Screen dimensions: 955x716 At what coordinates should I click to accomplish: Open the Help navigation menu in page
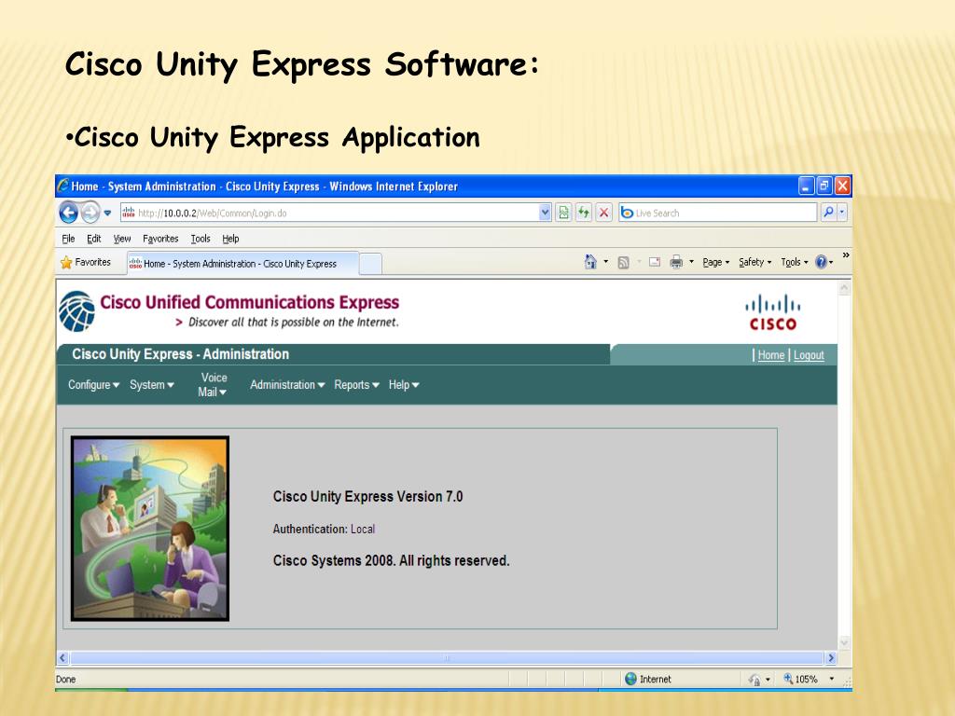tap(404, 385)
